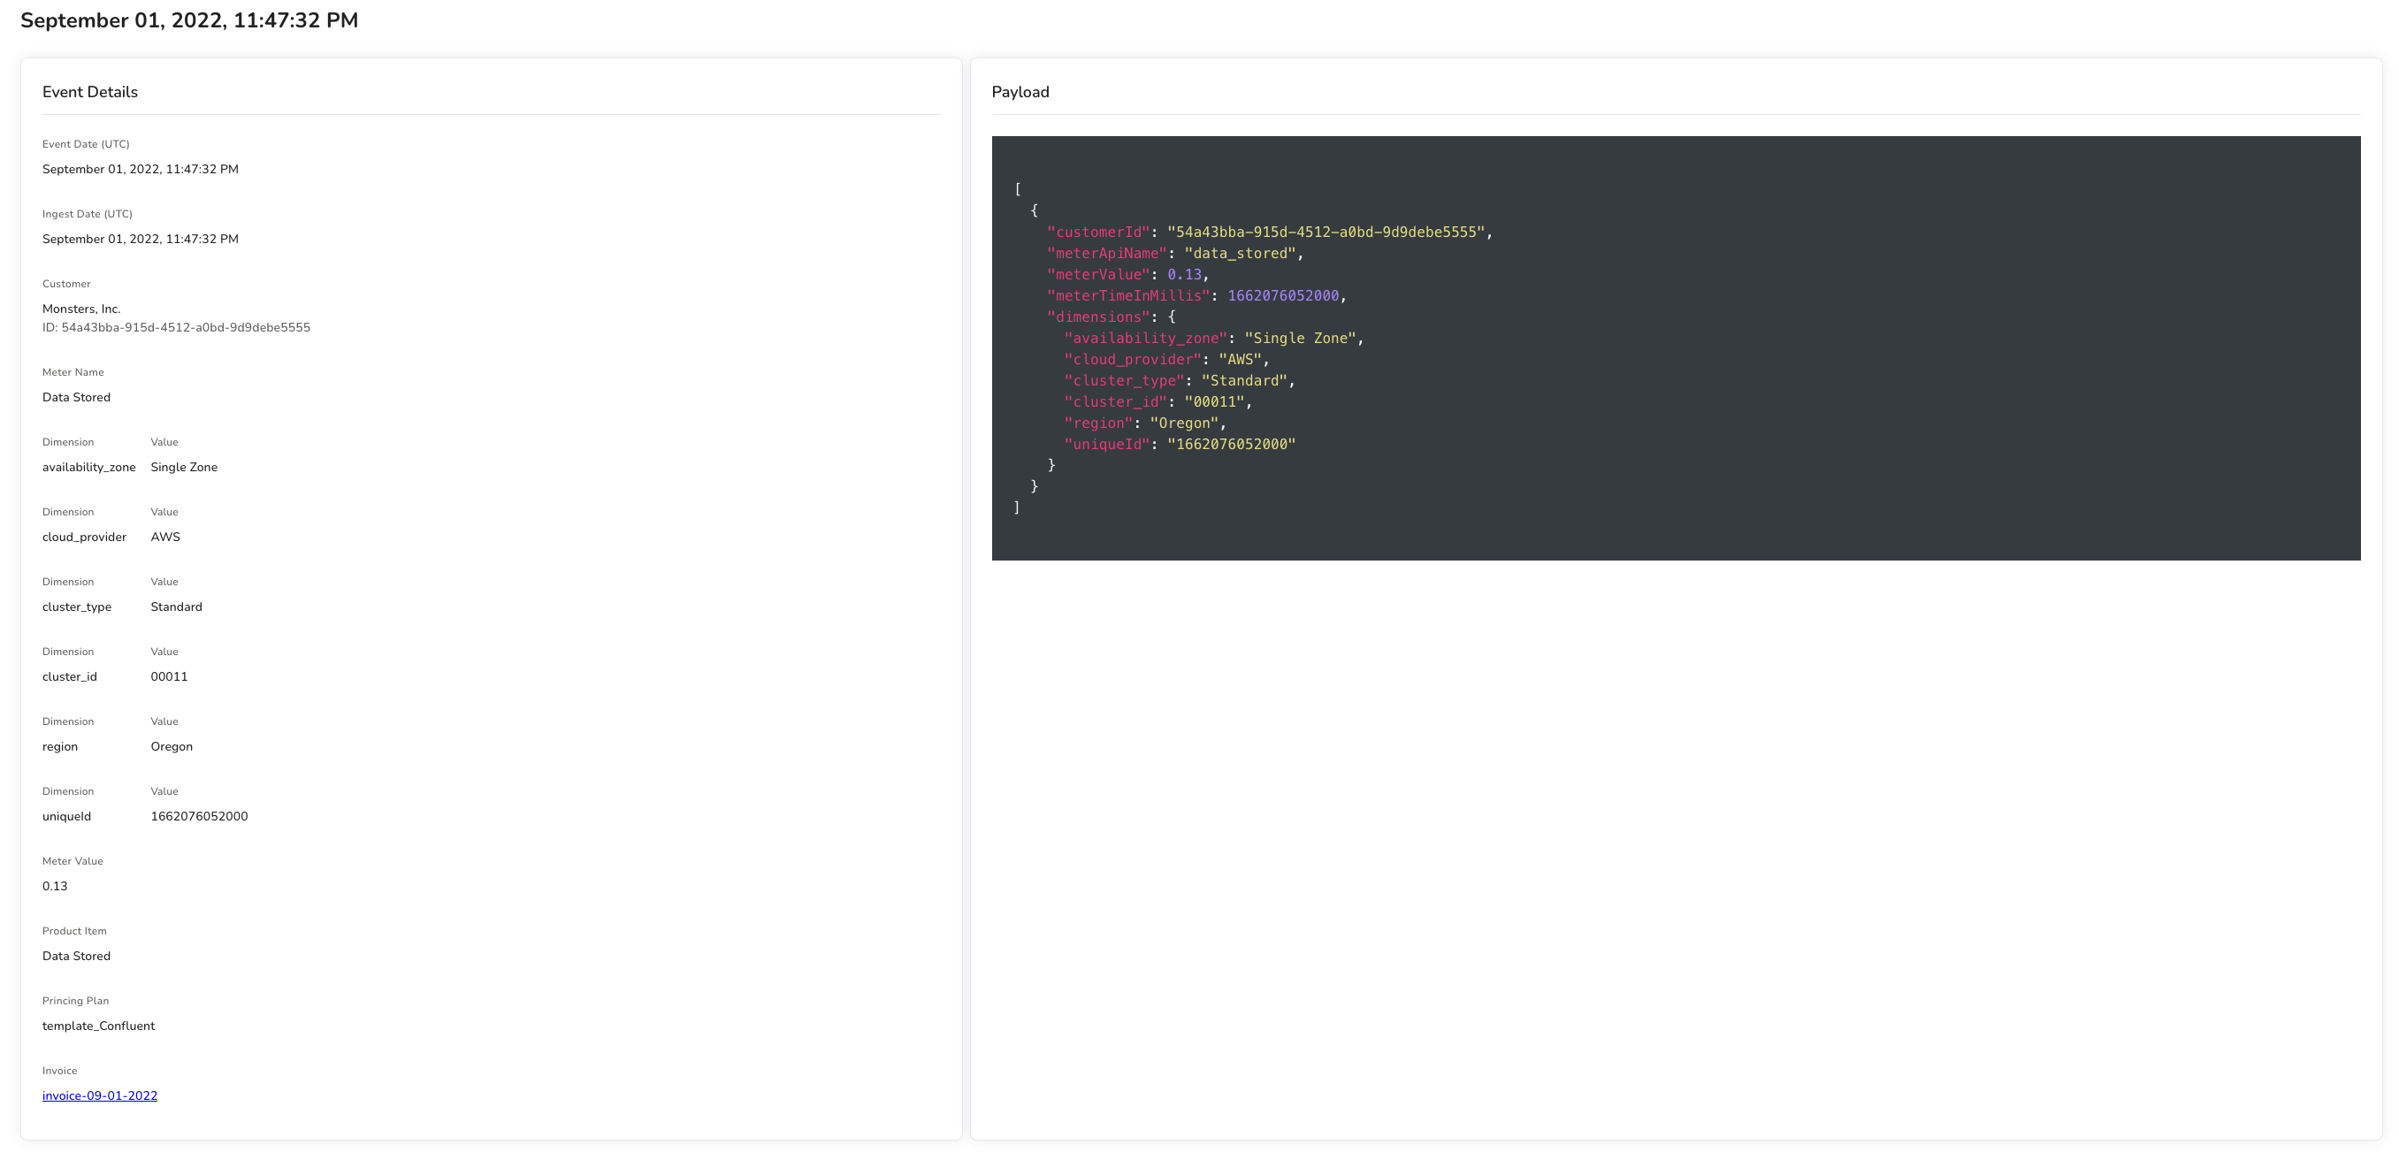
Task: Click the Ingest Date timestamp value
Action: pos(140,239)
